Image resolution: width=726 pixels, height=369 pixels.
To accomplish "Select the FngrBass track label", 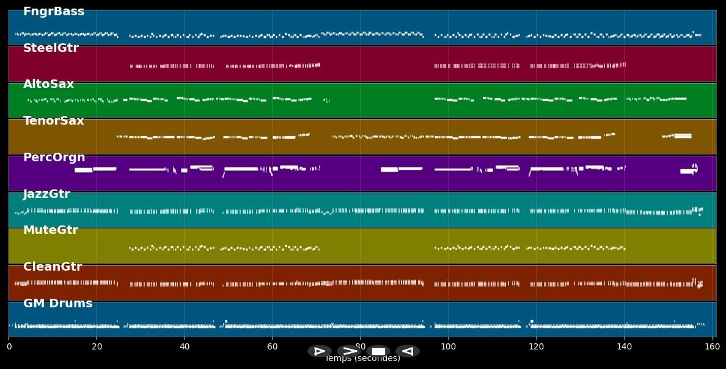I will 54,12.
